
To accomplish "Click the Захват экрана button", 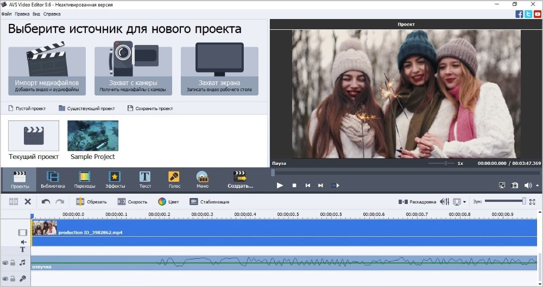I will coord(219,71).
